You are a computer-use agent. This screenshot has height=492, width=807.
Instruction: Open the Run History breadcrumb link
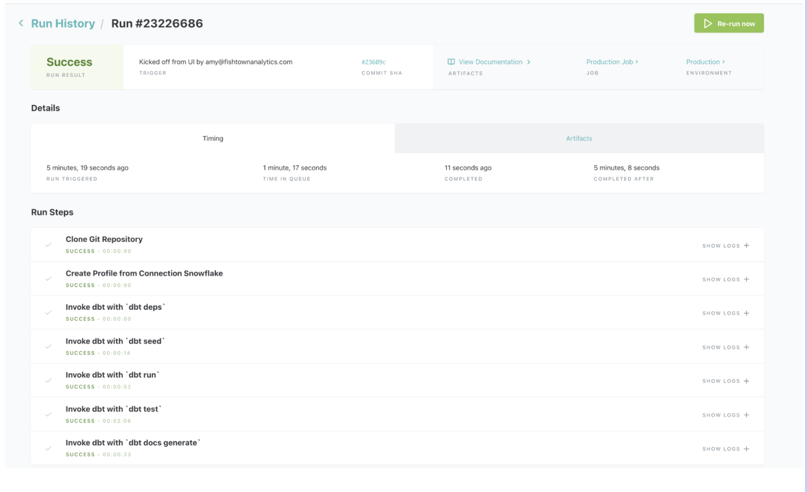63,24
